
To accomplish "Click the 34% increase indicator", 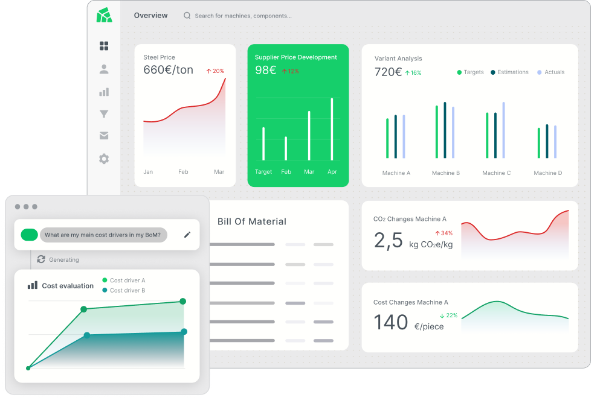I will [444, 233].
